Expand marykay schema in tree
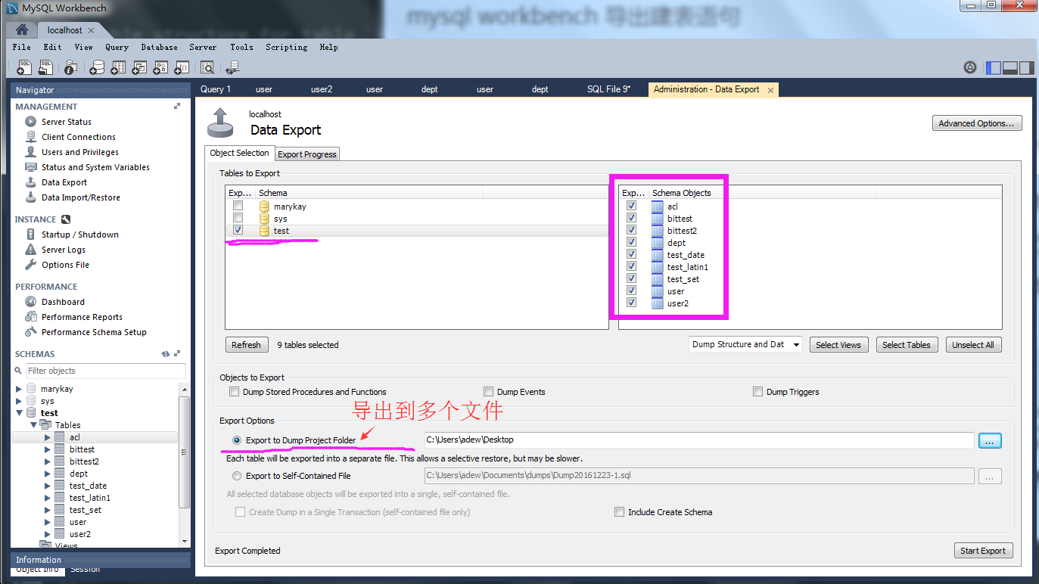This screenshot has width=1039, height=584. (19, 389)
